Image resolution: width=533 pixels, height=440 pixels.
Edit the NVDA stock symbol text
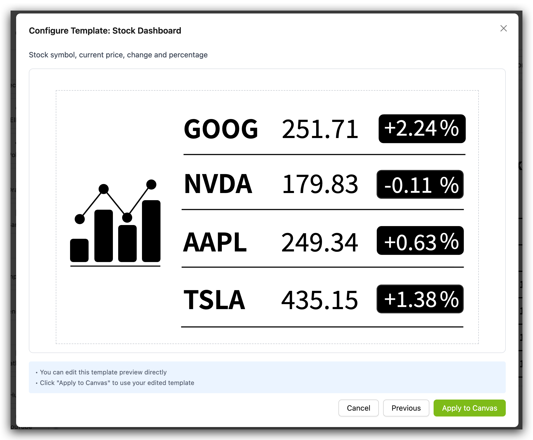pos(218,184)
